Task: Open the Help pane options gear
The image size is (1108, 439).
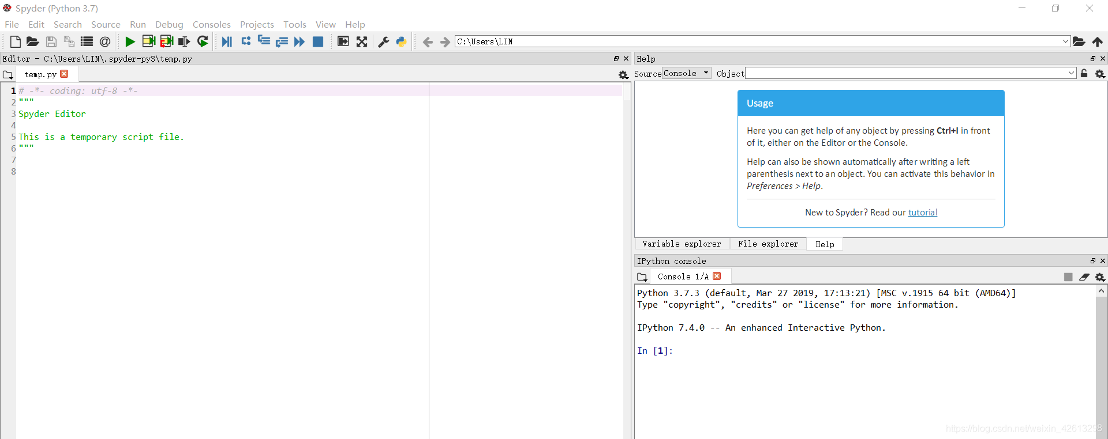Action: [x=1100, y=74]
